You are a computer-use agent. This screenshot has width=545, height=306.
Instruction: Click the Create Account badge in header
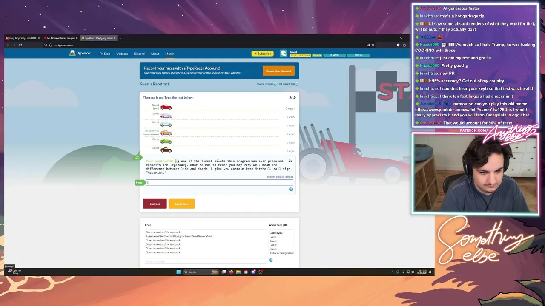pyautogui.click(x=300, y=55)
